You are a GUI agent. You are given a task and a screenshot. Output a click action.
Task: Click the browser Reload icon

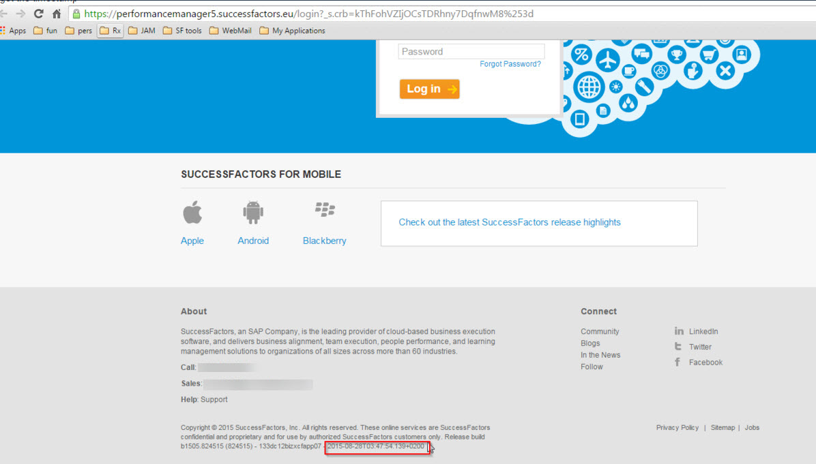[x=38, y=14]
